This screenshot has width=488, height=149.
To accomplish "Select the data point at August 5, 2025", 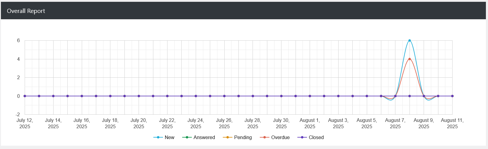I will [x=367, y=96].
